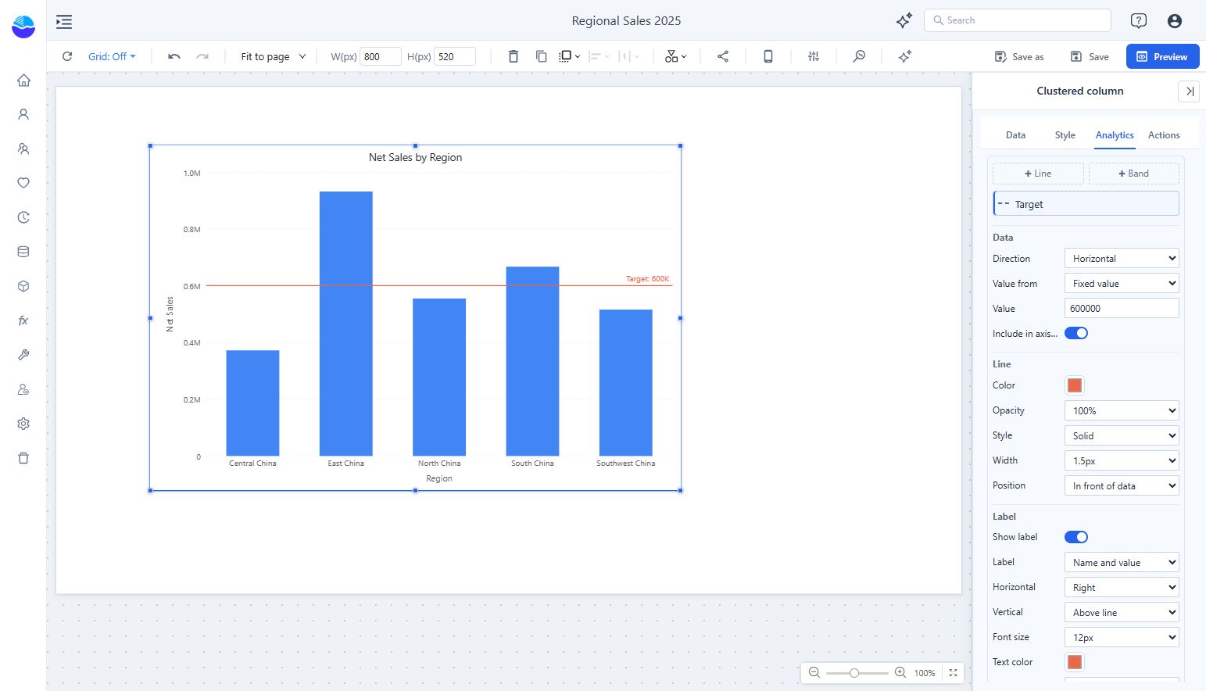Image resolution: width=1206 pixels, height=691 pixels.
Task: Switch to the Actions tab
Action: click(x=1164, y=135)
